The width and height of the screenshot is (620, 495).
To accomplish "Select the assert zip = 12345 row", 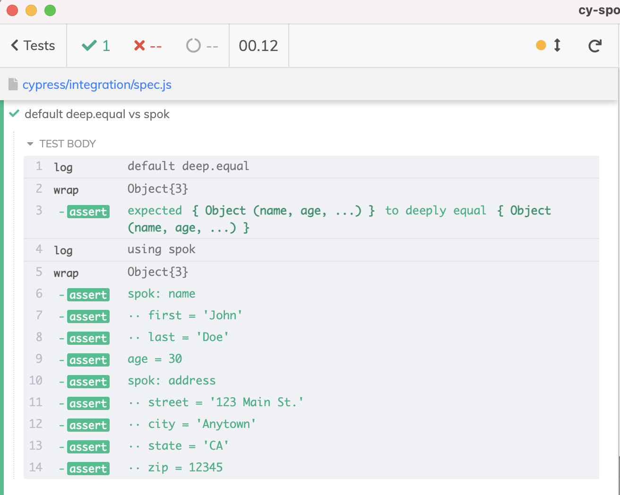I will 311,468.
